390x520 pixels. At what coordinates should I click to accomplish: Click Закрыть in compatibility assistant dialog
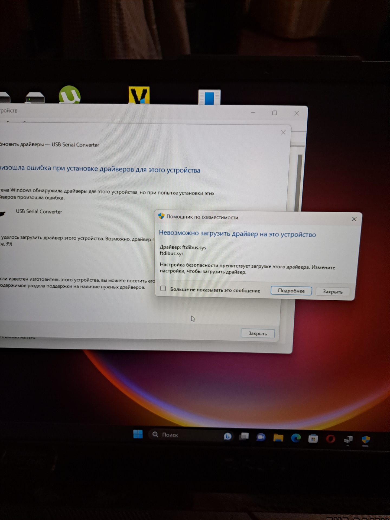pyautogui.click(x=333, y=291)
